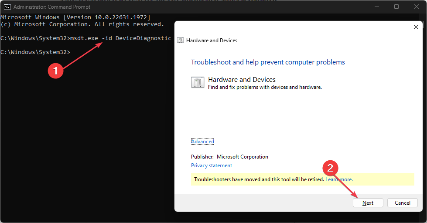Click the Microsoft Windows version line
427x223 pixels.
coord(75,17)
